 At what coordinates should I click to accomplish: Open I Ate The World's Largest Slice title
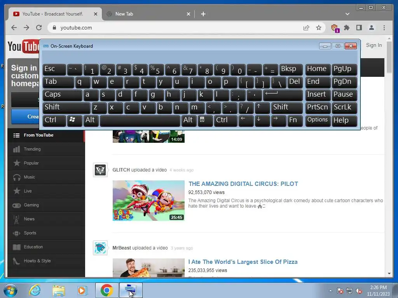coord(243,262)
